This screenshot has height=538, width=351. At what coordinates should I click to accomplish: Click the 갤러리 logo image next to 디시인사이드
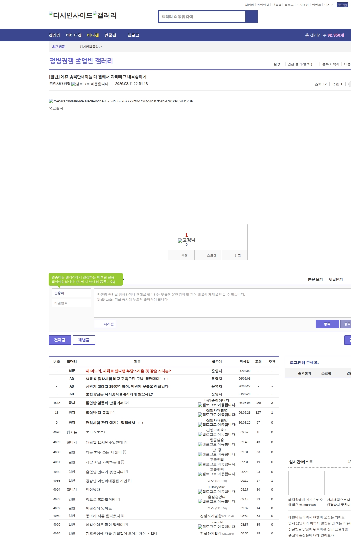click(x=104, y=15)
